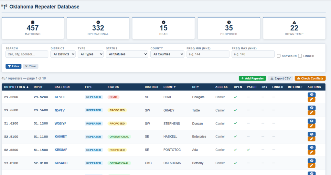The width and height of the screenshot is (331, 175).
Task: Click the green Add Repeater button
Action: tap(252, 78)
